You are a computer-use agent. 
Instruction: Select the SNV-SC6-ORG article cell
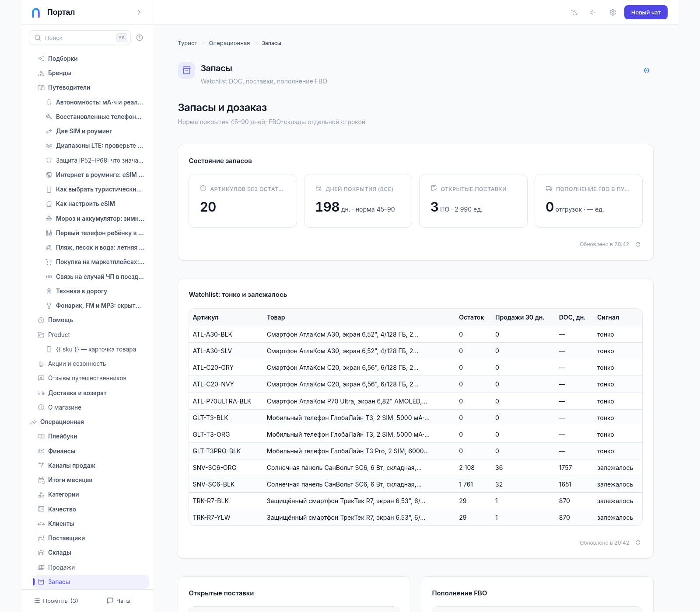(214, 468)
